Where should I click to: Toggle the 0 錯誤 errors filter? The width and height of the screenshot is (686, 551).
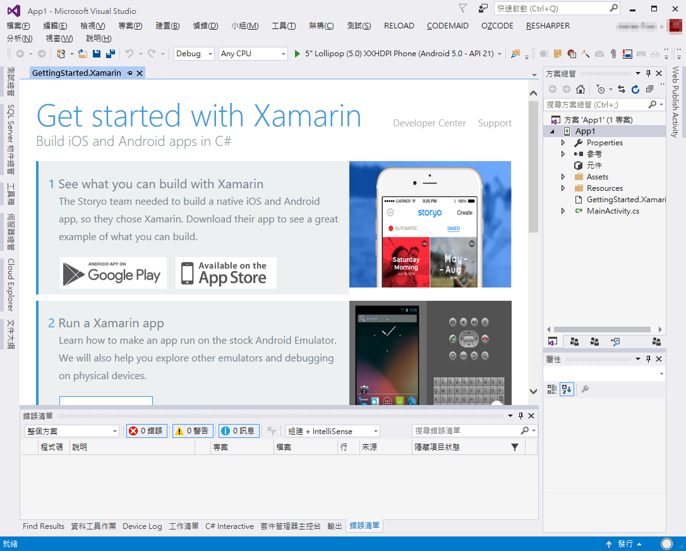tap(147, 431)
